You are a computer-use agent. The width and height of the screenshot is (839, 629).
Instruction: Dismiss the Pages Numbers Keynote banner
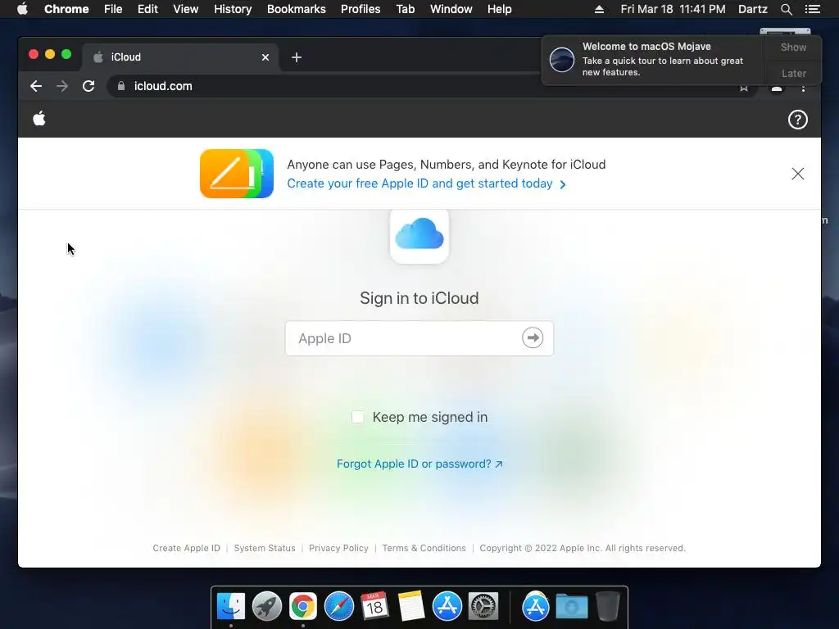coord(797,174)
